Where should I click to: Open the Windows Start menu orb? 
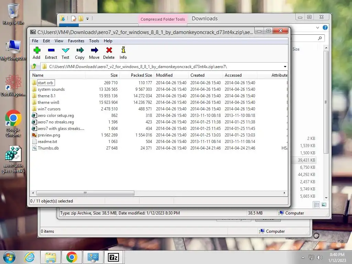(9, 257)
